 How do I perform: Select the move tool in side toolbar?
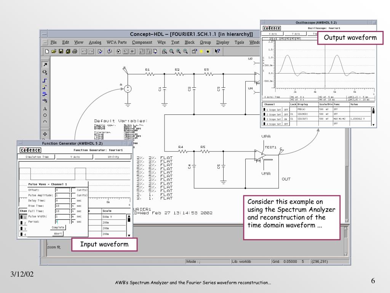45,134
